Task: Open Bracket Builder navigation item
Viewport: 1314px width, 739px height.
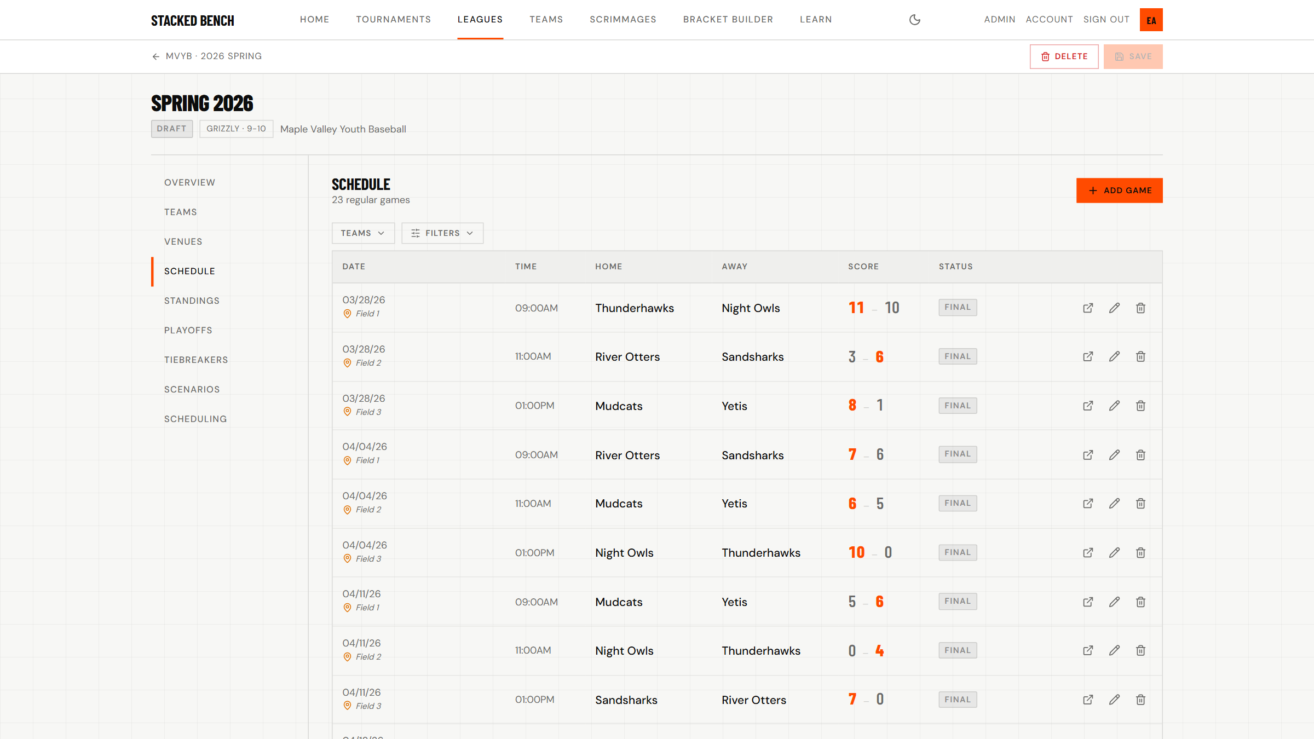Action: pyautogui.click(x=728, y=20)
